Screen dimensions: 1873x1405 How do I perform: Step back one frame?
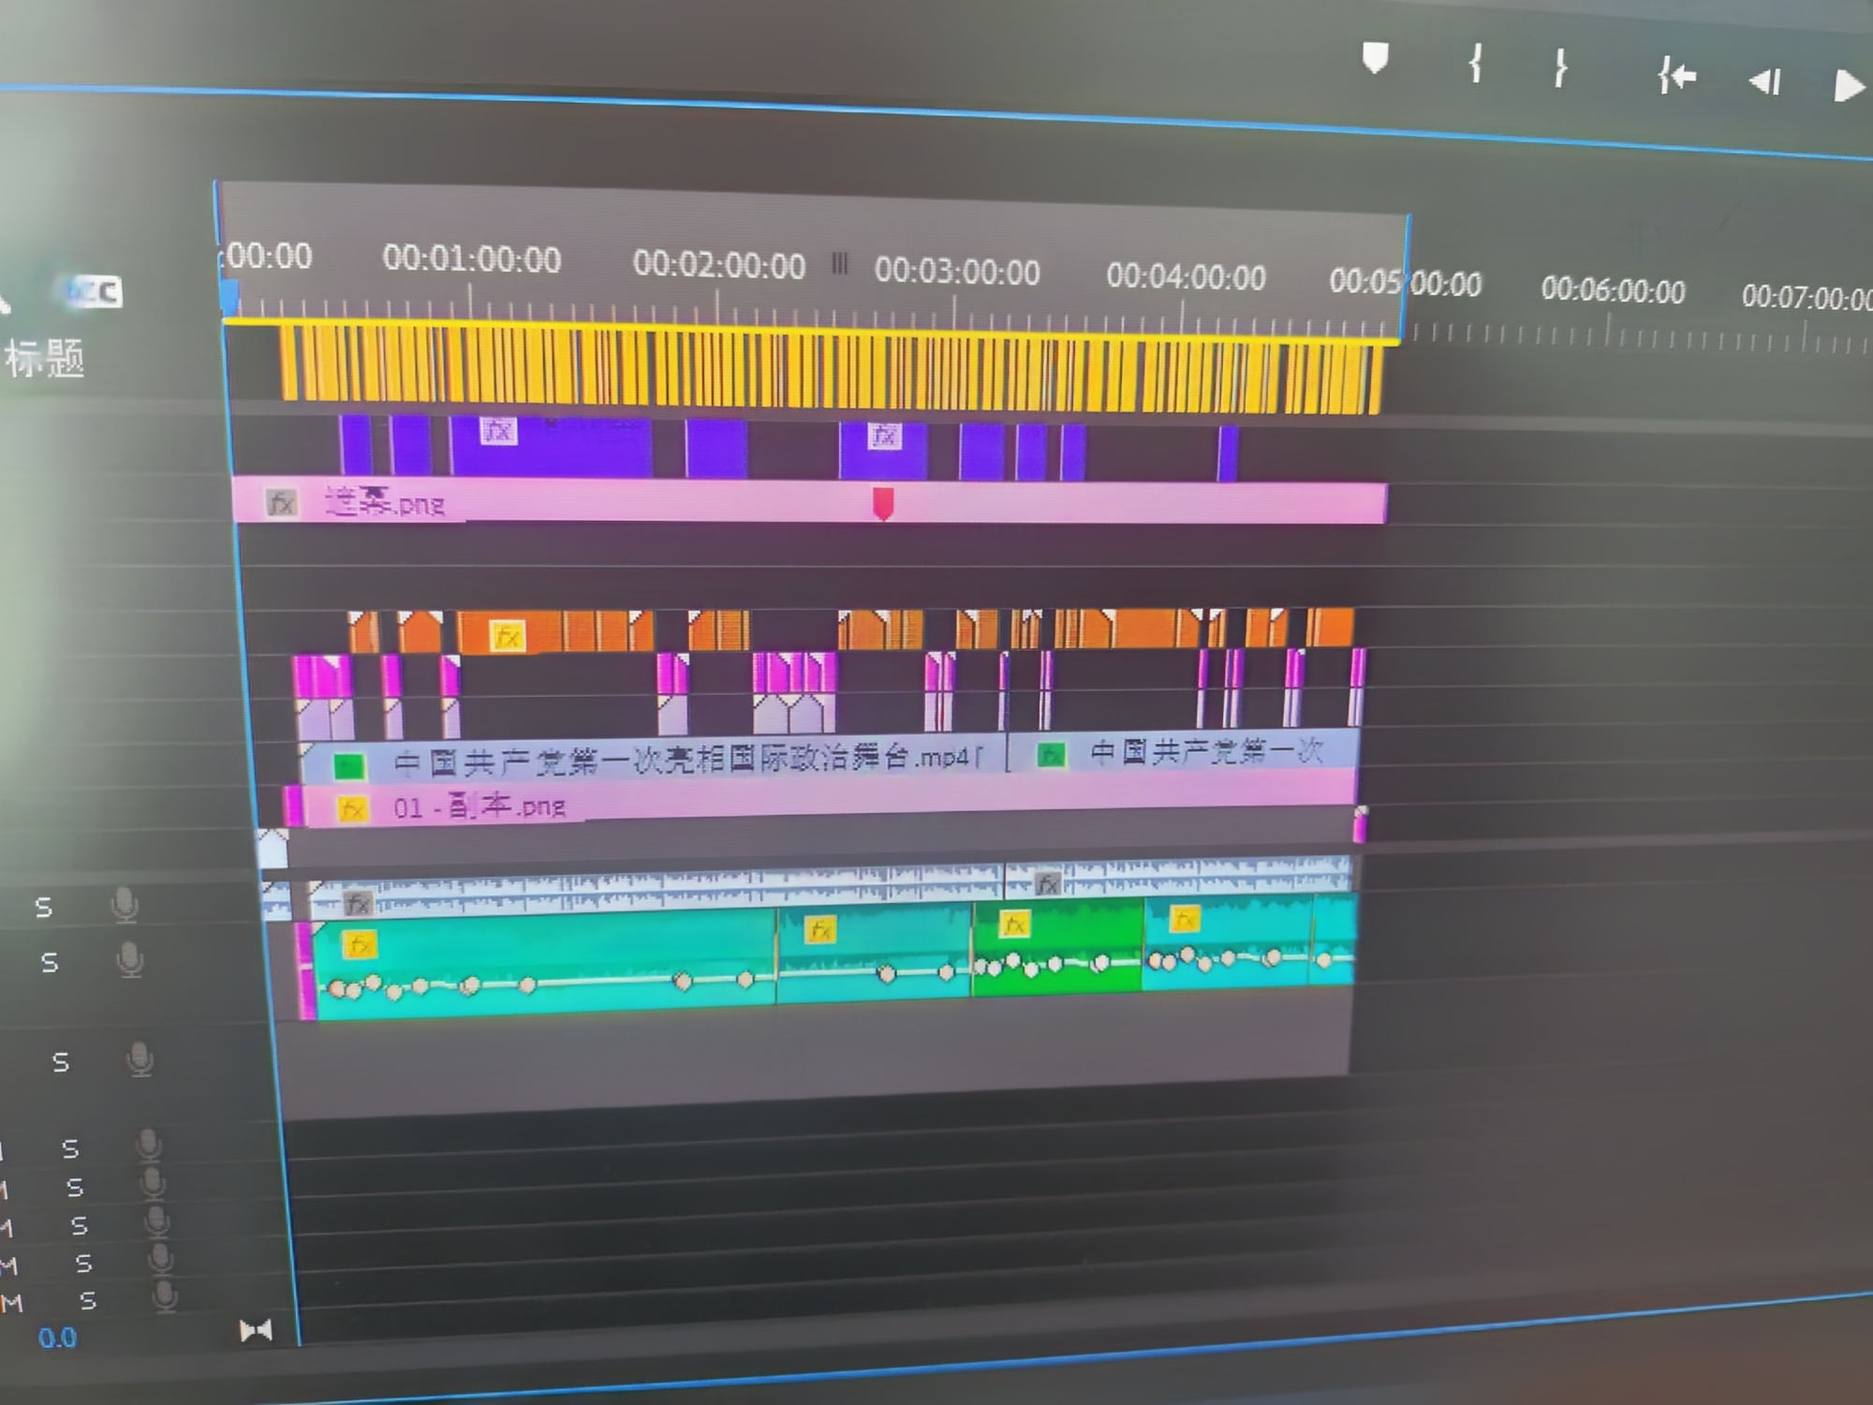coord(1765,82)
